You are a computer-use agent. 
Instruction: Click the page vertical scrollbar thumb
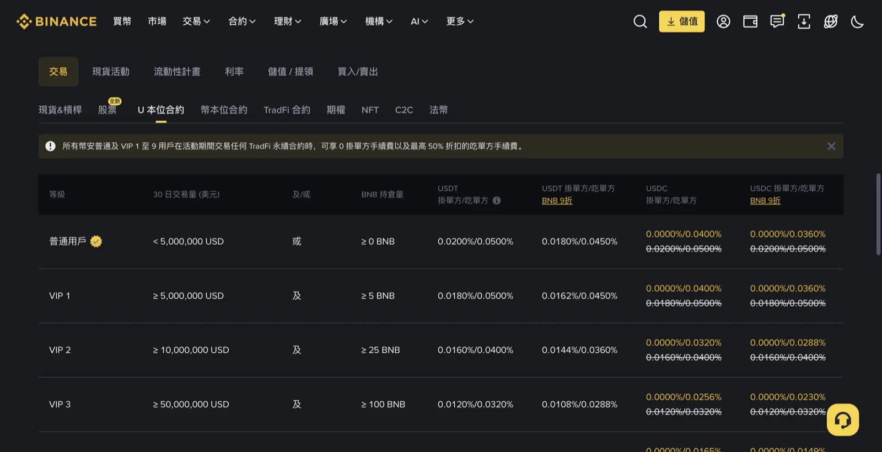[x=878, y=214]
